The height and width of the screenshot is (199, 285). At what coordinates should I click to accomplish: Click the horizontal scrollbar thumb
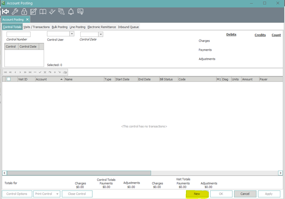[78, 173]
